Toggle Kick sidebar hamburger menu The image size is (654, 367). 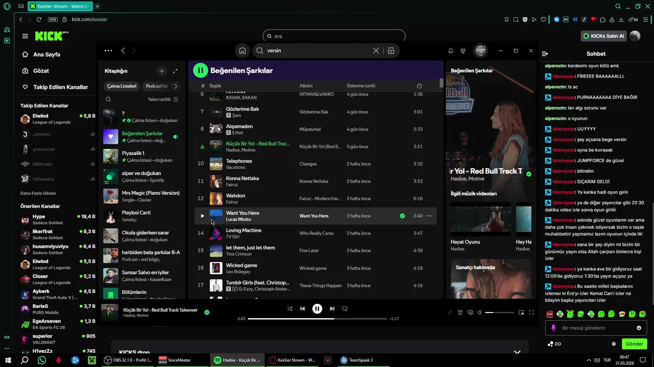tap(25, 36)
